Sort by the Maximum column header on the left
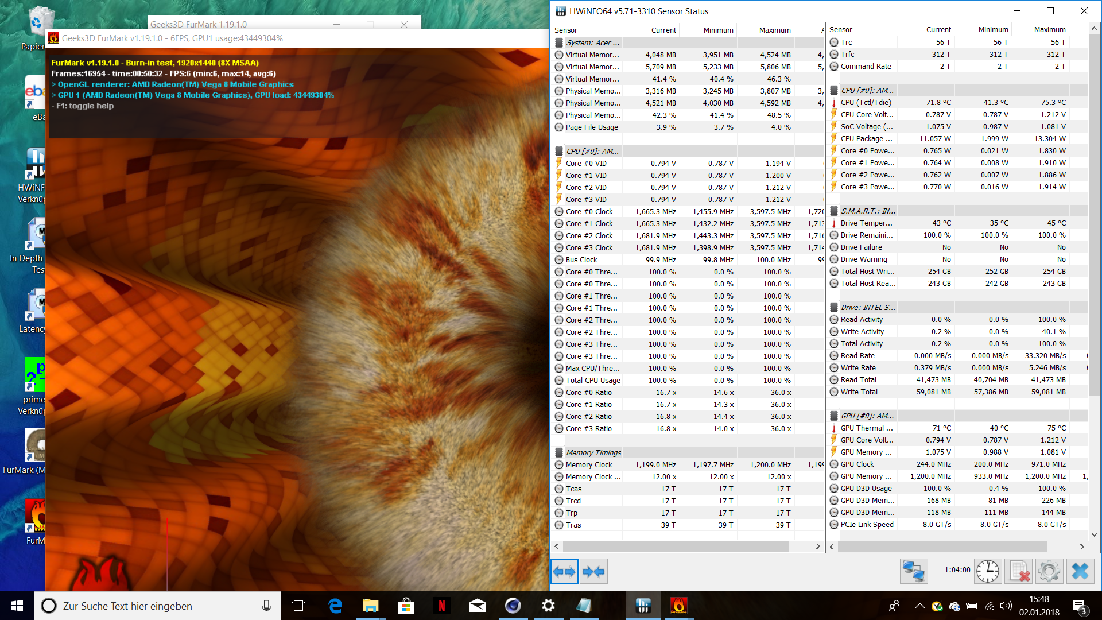This screenshot has height=620, width=1102. tap(774, 30)
